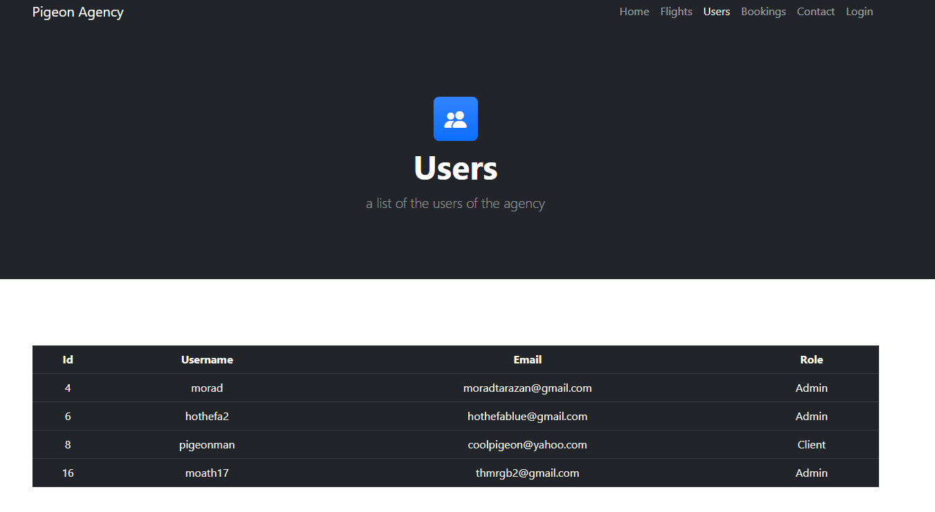Click the Pigeon Agency brand logo
Screen dimensions: 935x512
(77, 12)
